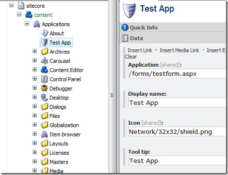Expand the Content Editor node
228x175 pixels.
click(x=34, y=70)
